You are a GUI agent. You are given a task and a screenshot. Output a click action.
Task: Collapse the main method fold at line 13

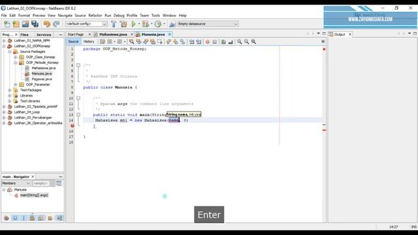tap(78, 115)
